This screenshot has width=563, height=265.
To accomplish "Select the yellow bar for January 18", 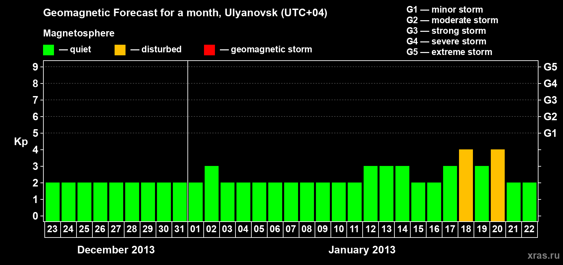I will coord(466,185).
